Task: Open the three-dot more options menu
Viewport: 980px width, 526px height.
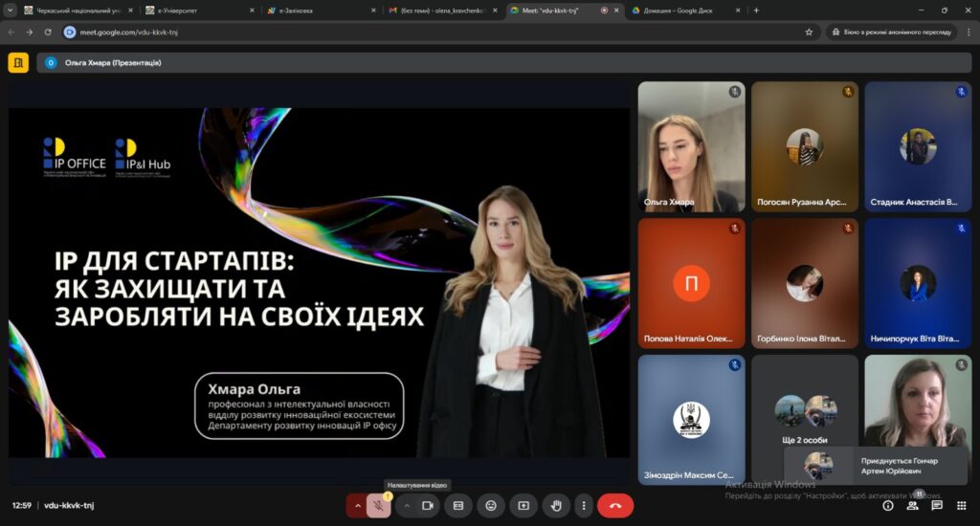Action: click(583, 505)
